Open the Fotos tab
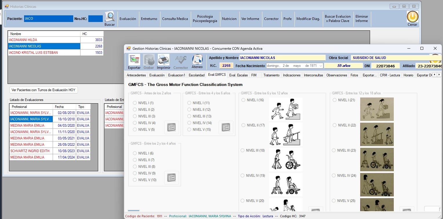 click(x=354, y=75)
